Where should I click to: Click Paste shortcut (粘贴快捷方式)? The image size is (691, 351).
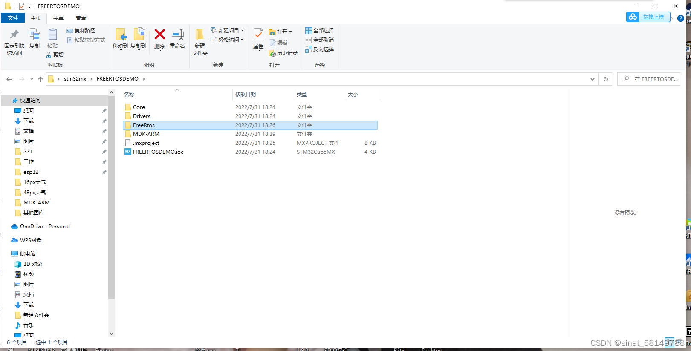click(86, 40)
